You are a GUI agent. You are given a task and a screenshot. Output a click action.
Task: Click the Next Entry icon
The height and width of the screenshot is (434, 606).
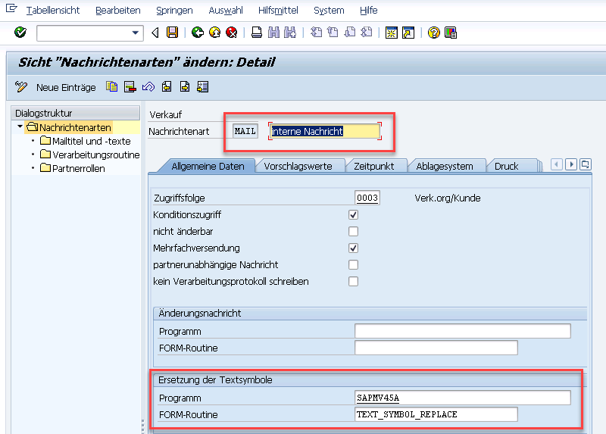(185, 87)
